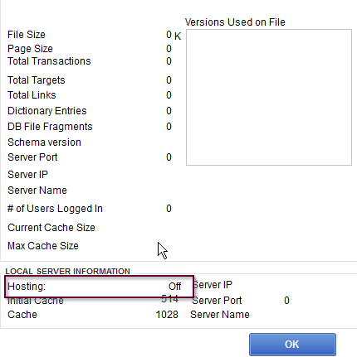Click the LOCAL SERVER INFORMATION heading
Image resolution: width=357 pixels, height=357 pixels.
click(68, 271)
